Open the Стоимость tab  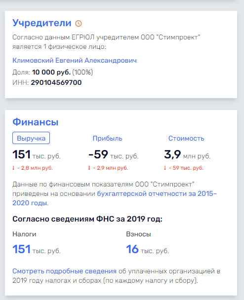186,138
